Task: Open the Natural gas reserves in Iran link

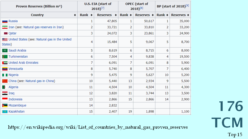Action: pyautogui.click(x=43, y=27)
